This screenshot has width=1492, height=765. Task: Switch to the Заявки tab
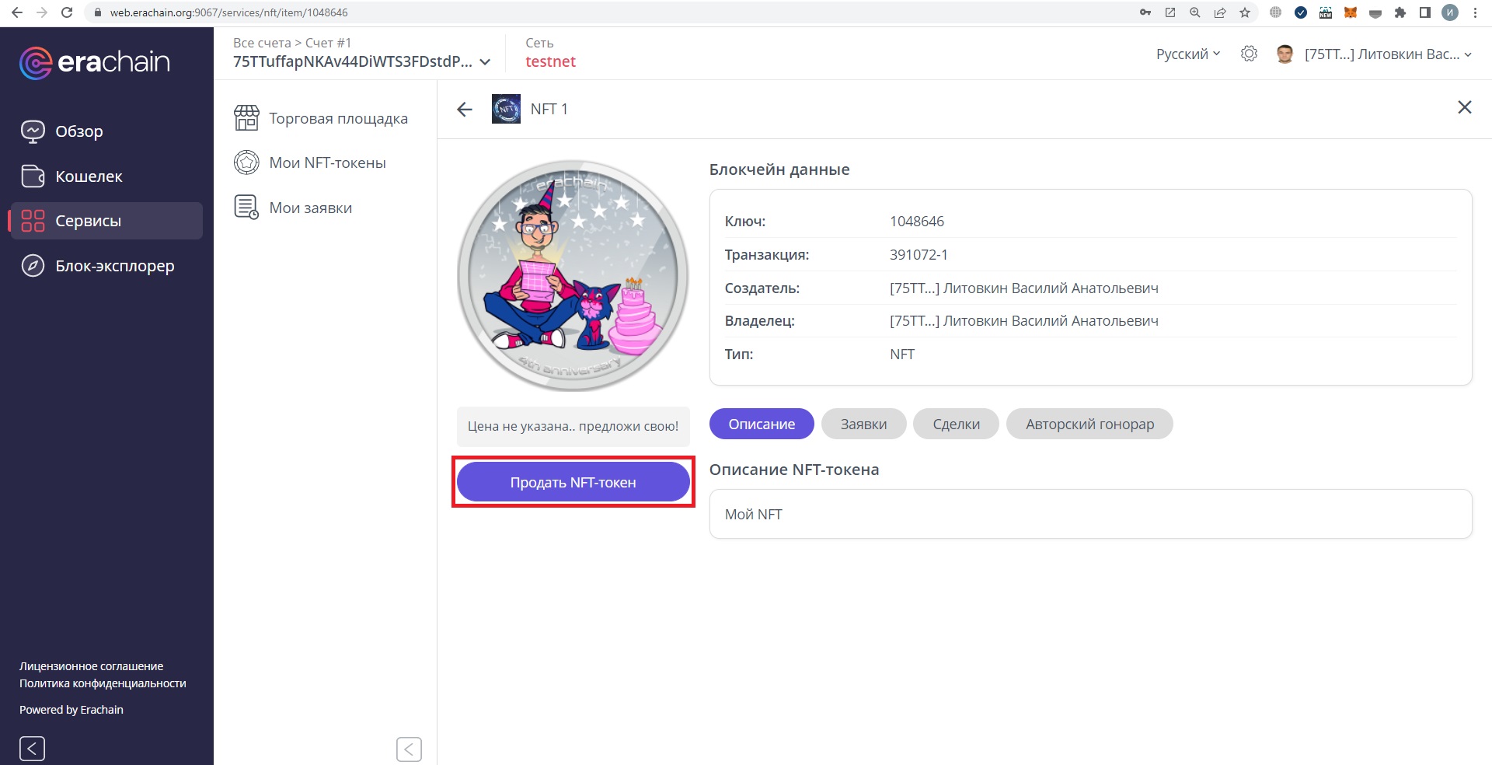pyautogui.click(x=863, y=424)
